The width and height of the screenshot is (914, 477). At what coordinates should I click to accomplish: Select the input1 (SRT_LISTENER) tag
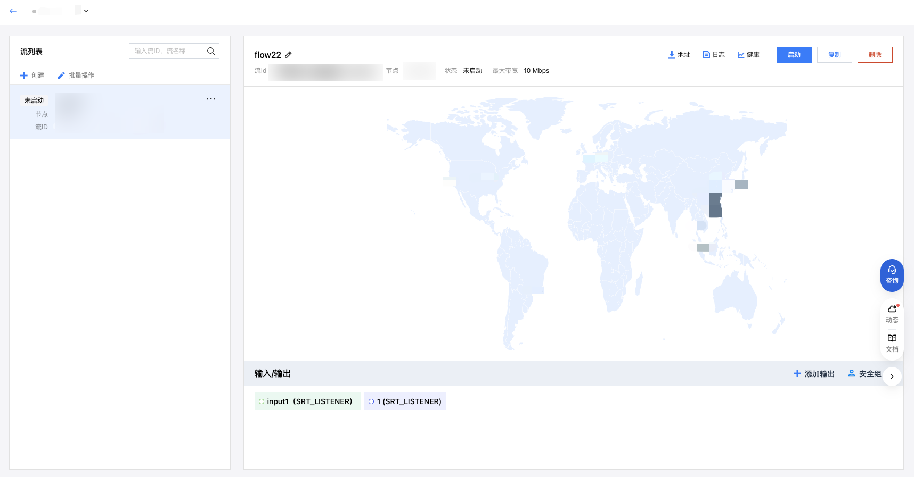coord(307,401)
